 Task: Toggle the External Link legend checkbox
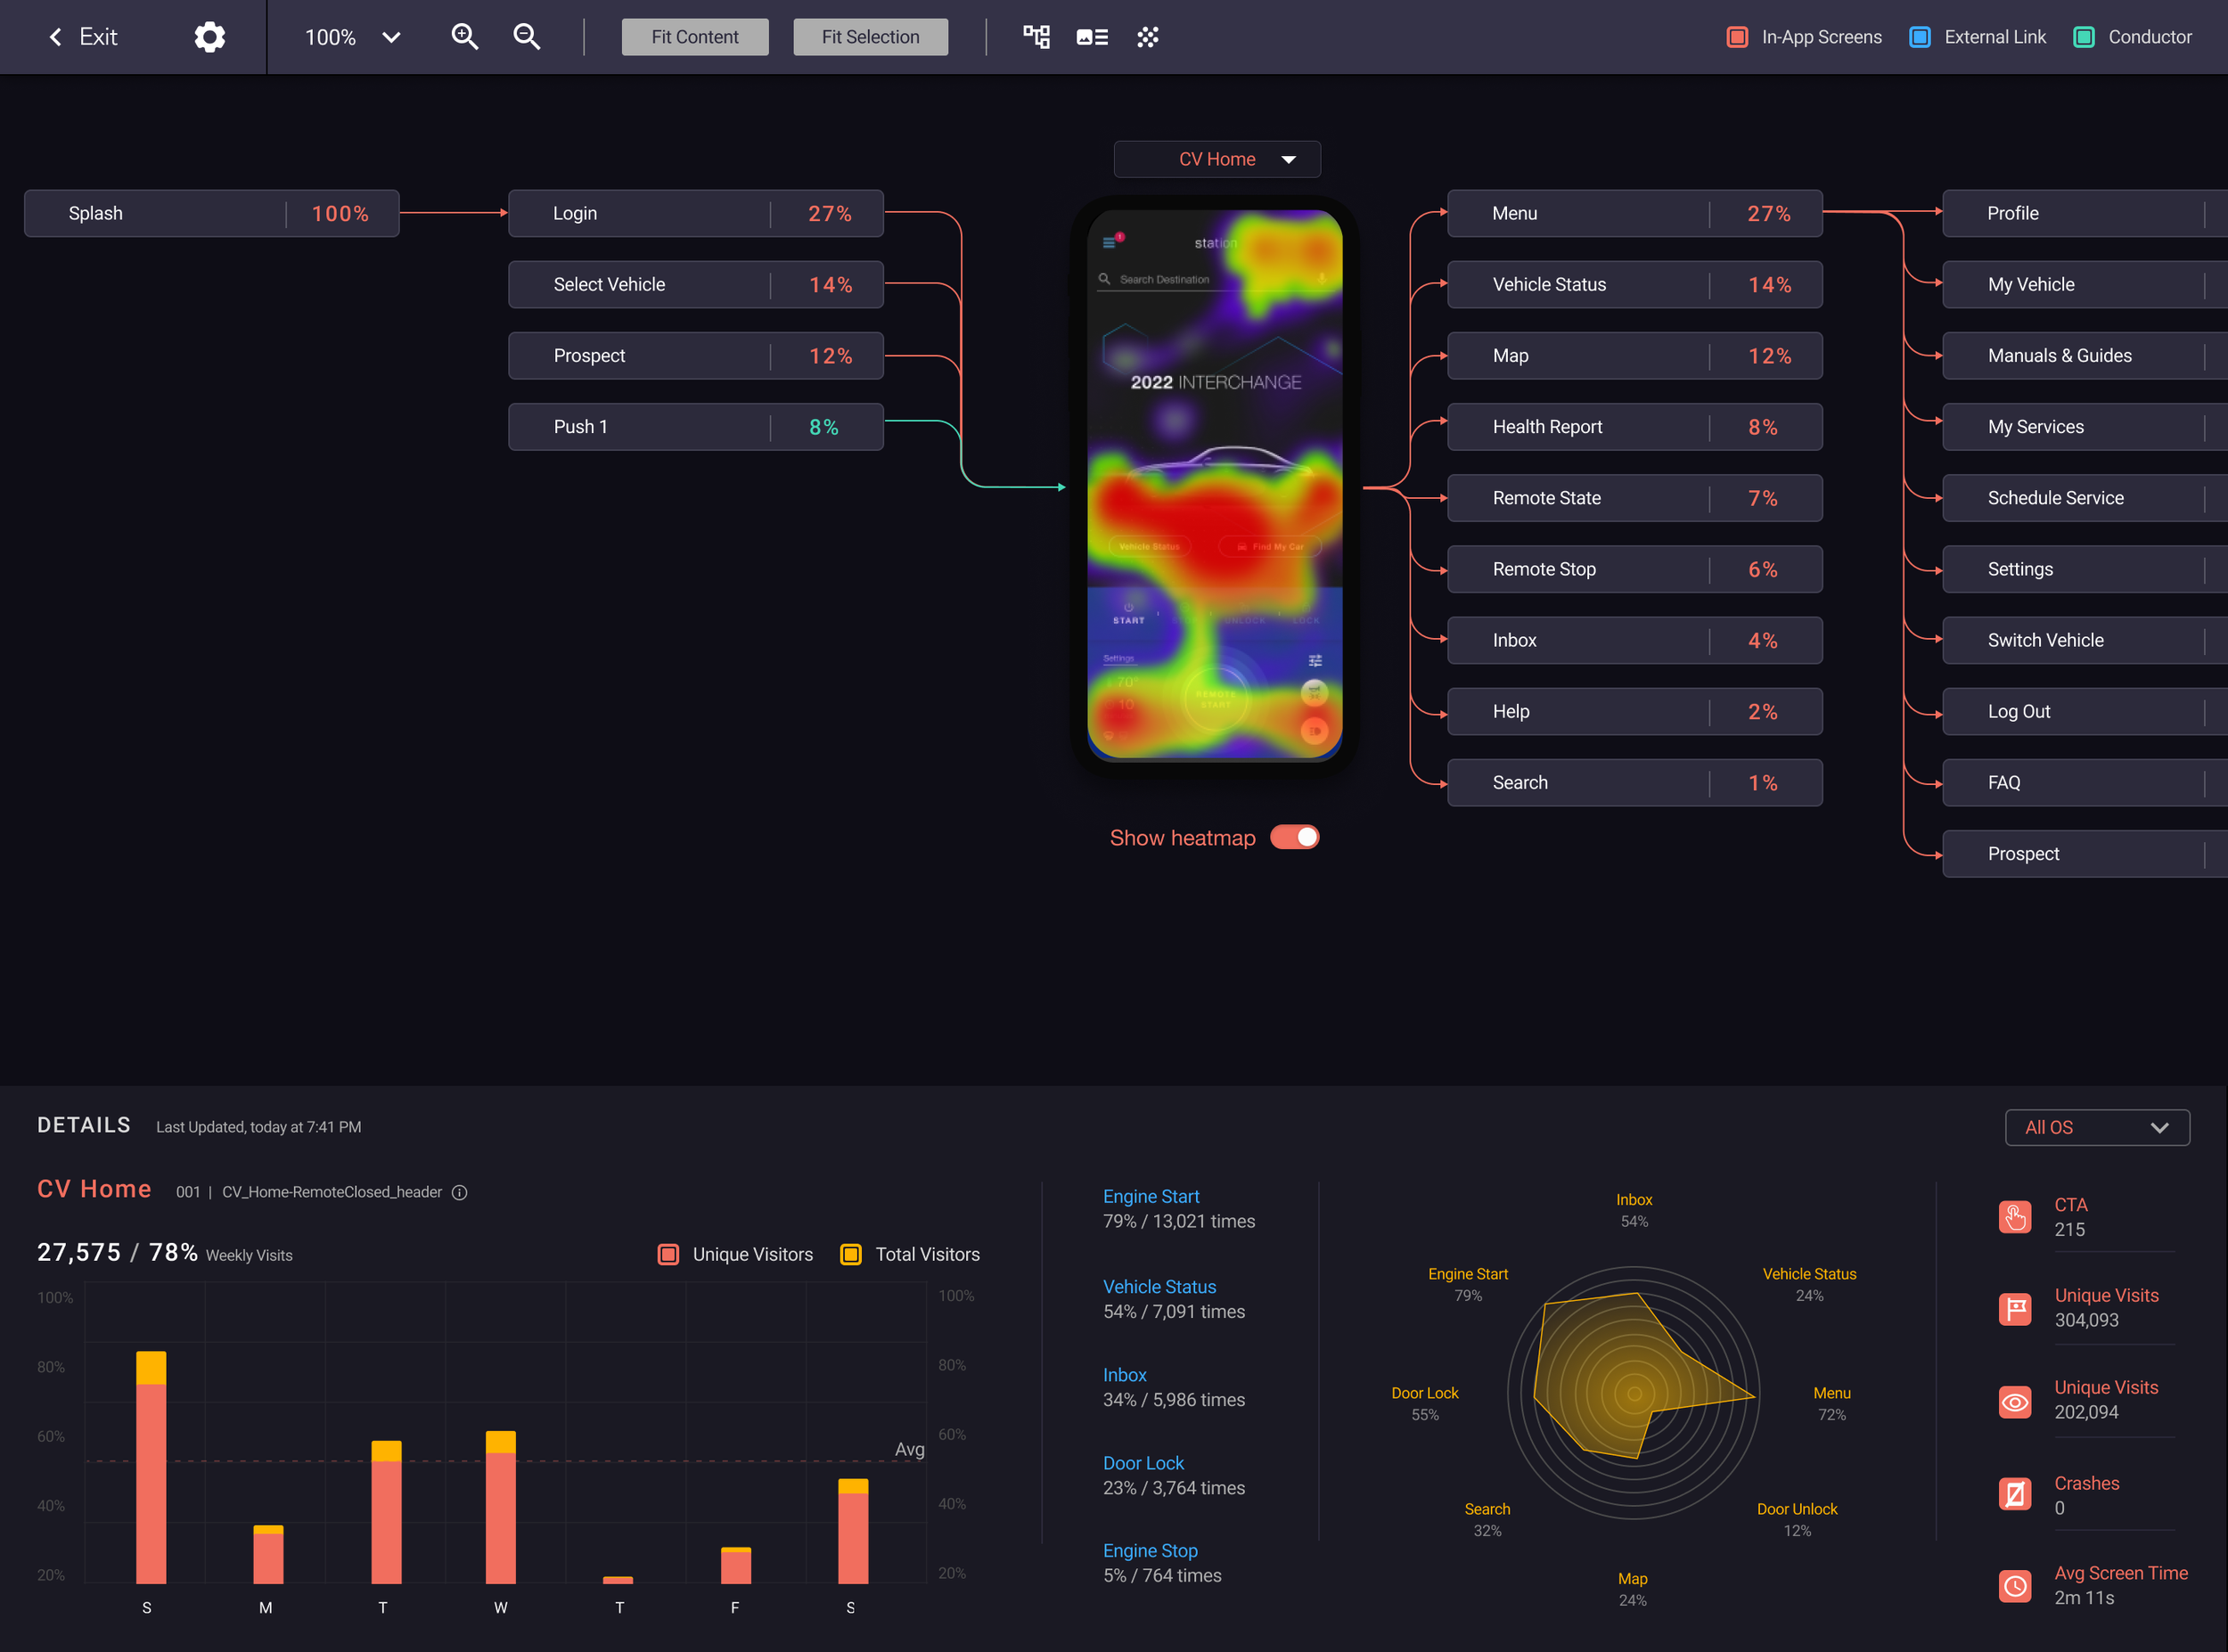pyautogui.click(x=1919, y=37)
